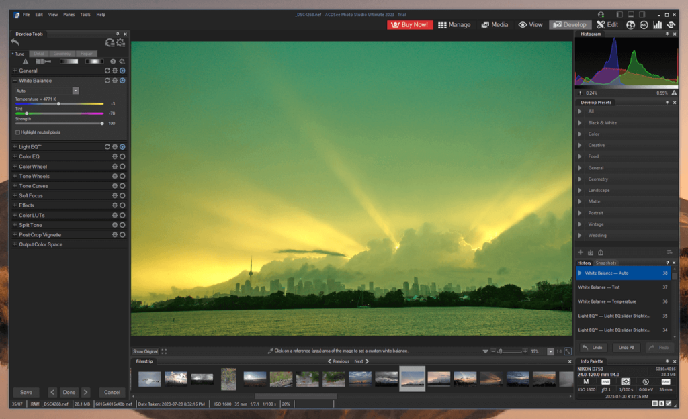This screenshot has height=419, width=688.
Task: Select the radial gradient tool icon
Action: click(x=94, y=62)
